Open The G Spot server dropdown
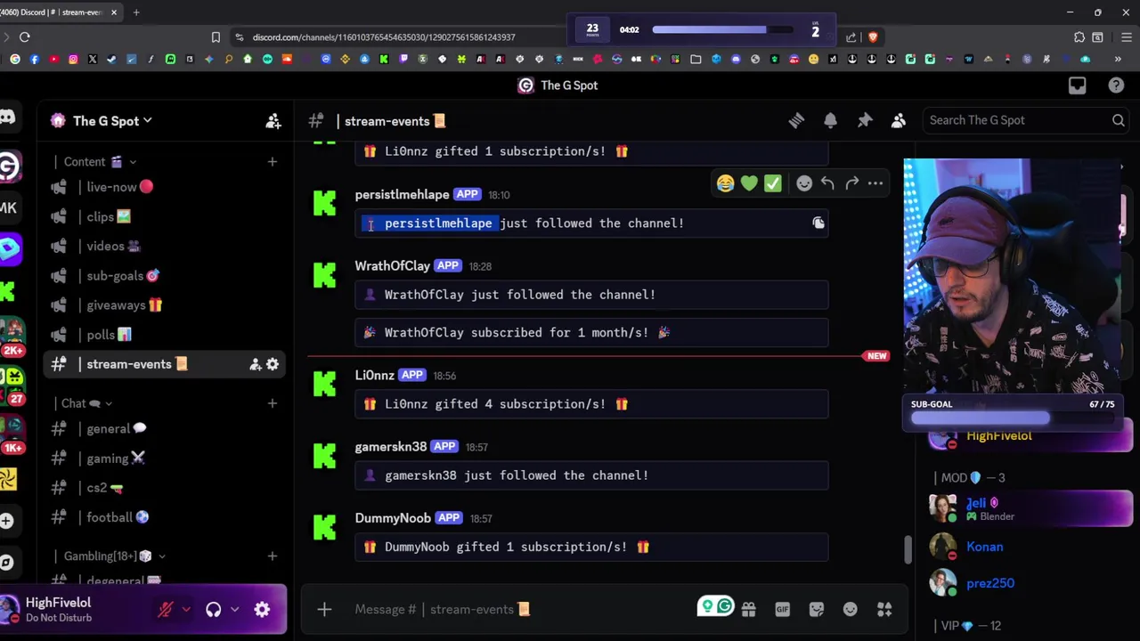The height and width of the screenshot is (641, 1140). [112, 121]
